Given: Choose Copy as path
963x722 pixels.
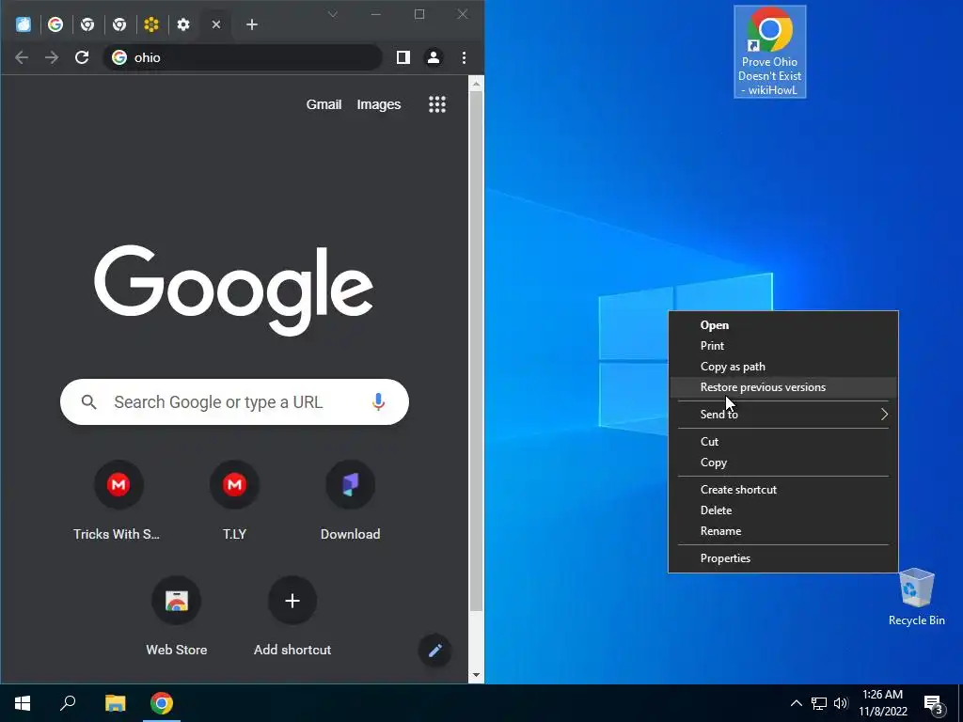Looking at the screenshot, I should (783, 367).
